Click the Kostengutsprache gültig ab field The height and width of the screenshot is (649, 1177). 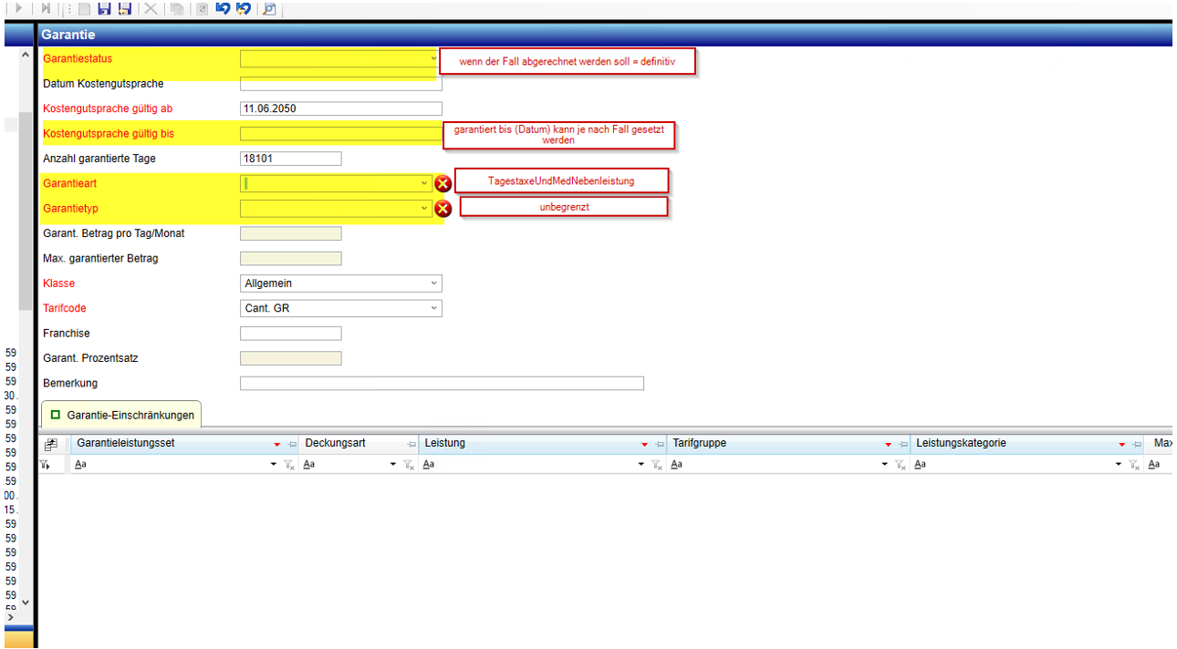(x=341, y=108)
